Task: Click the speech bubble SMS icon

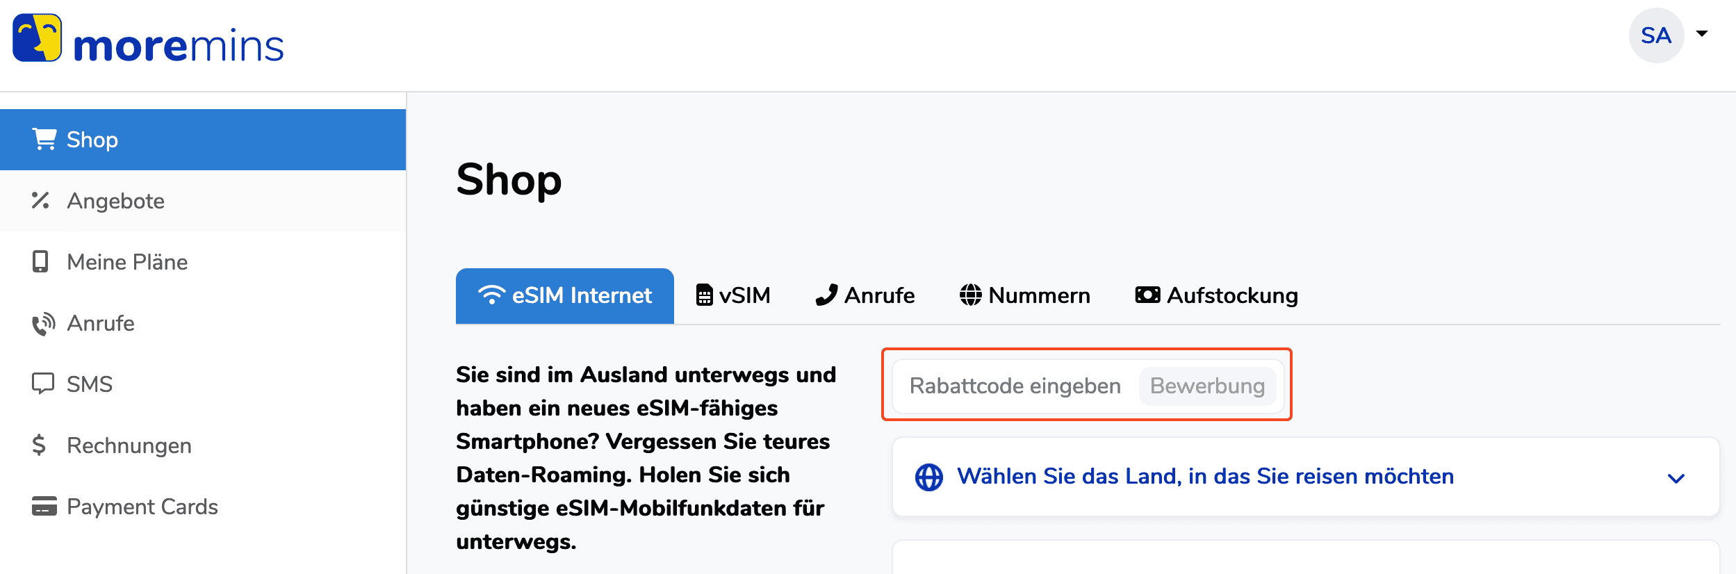Action: point(42,384)
